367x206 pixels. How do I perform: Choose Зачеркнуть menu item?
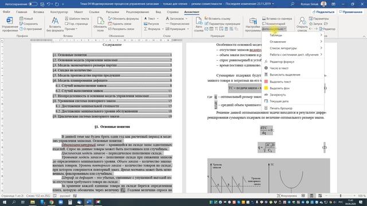click(x=293, y=95)
